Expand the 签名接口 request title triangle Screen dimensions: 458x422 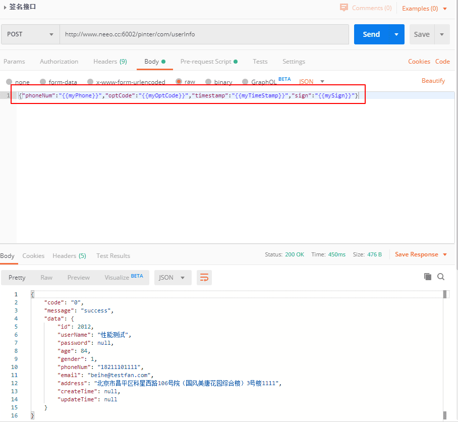5,8
